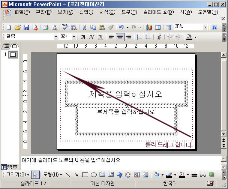Choose the Select Objects arrow tool

point(35,175)
